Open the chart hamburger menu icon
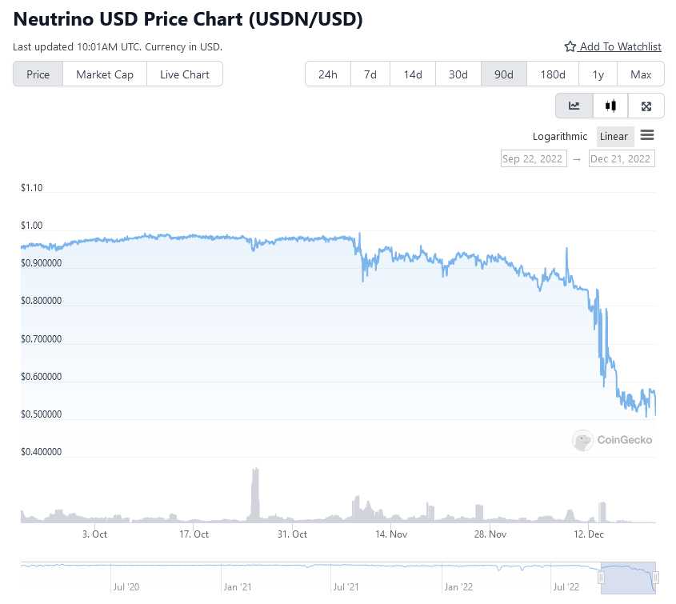 647,135
